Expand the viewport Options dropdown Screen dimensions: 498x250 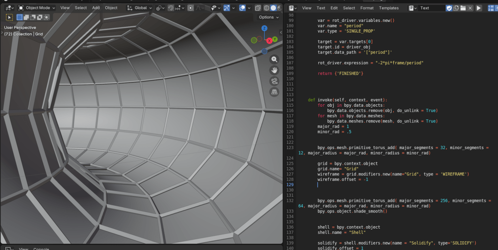[269, 17]
